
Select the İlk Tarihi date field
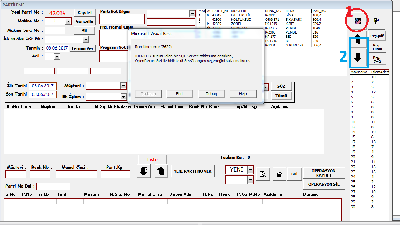(43, 86)
